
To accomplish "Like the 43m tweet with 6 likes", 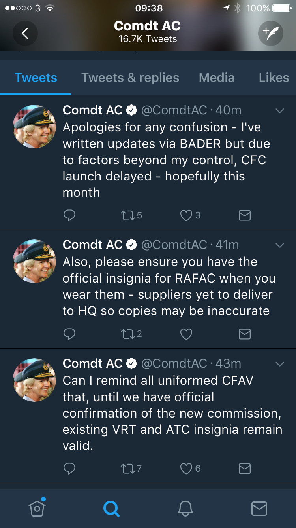I will 190,469.
